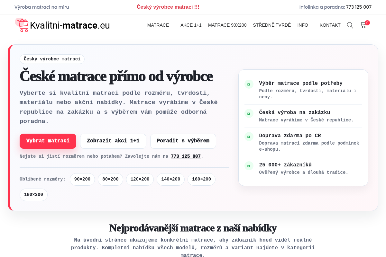
Task: Click the Český výrobce matrací badge
Action: point(52,59)
